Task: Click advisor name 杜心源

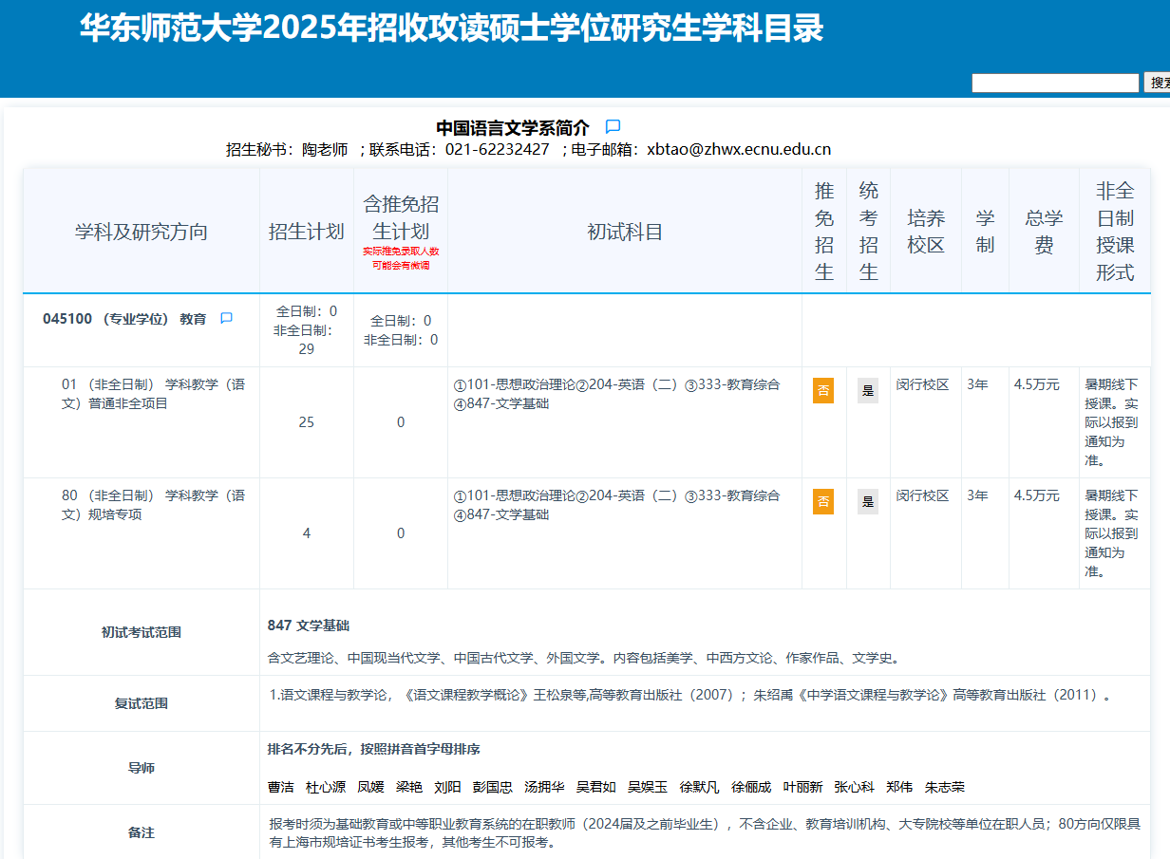Action: 326,787
